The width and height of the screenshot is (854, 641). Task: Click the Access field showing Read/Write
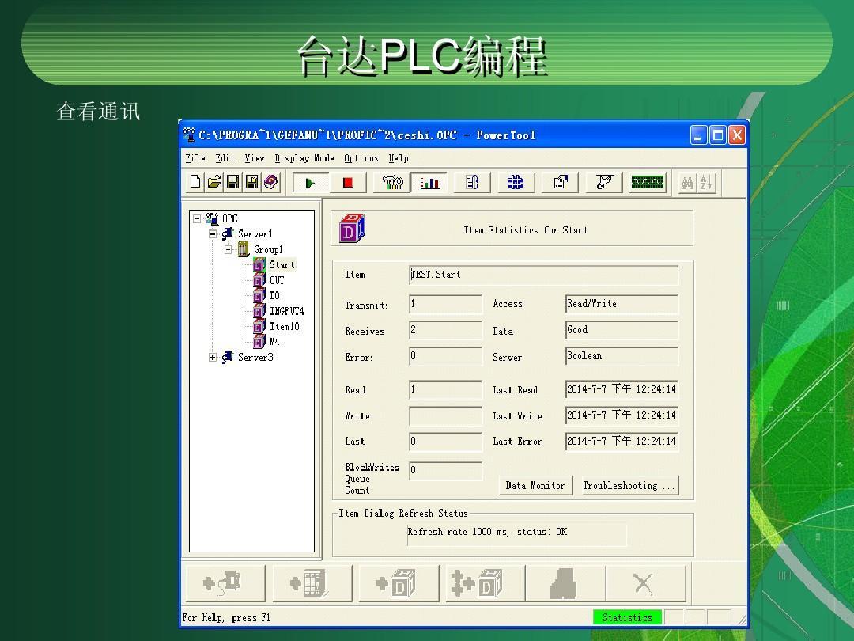622,304
